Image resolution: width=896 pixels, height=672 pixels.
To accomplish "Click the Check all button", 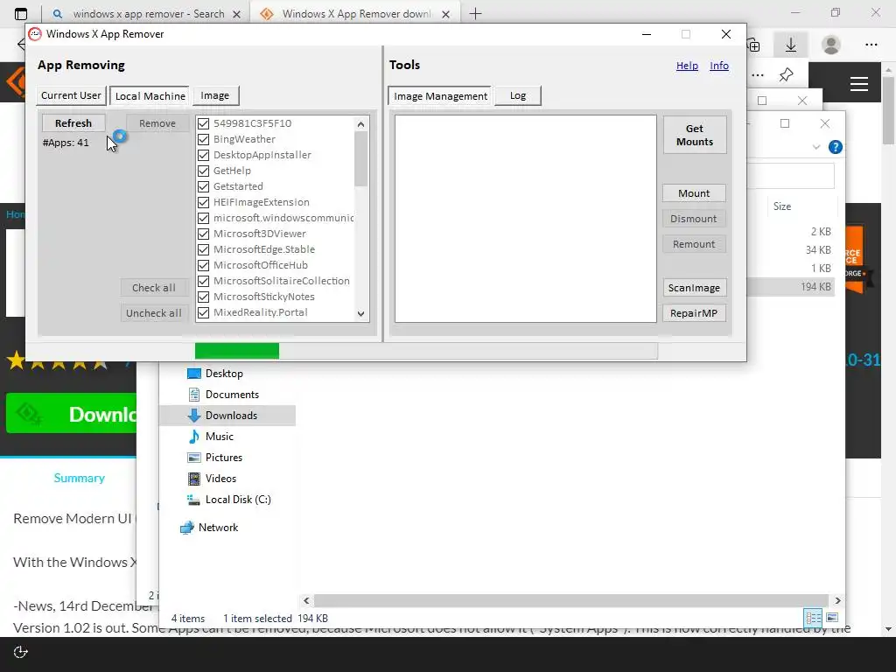I will pyautogui.click(x=154, y=288).
